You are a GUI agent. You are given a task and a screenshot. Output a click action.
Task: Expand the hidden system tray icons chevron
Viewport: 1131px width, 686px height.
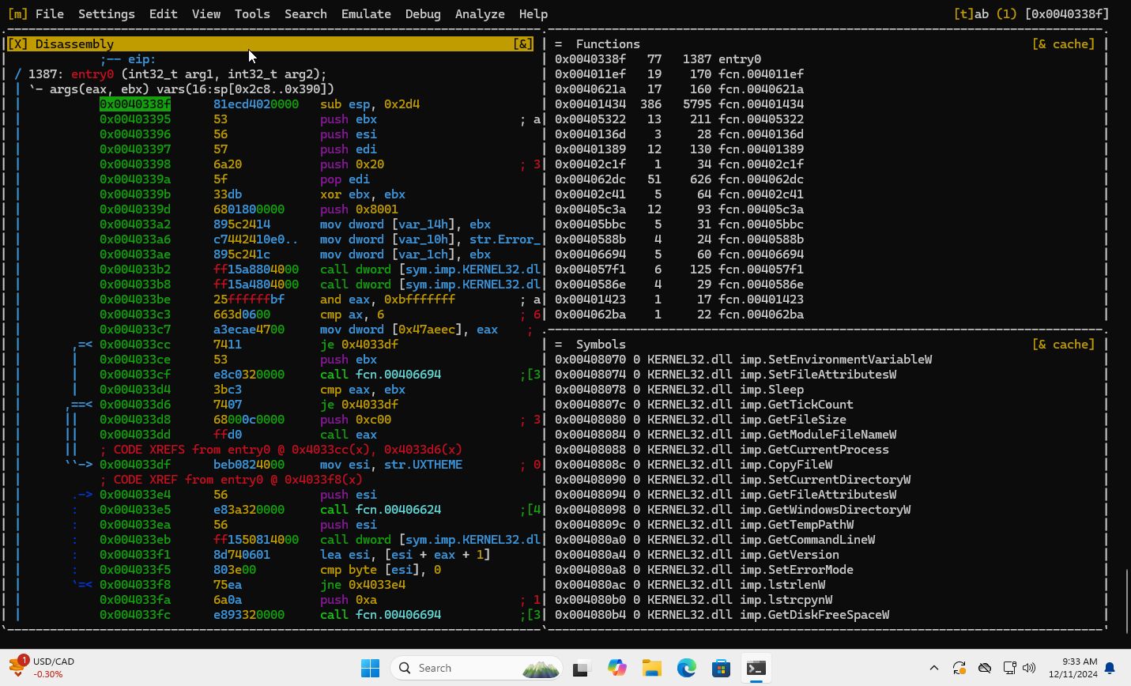(x=933, y=668)
